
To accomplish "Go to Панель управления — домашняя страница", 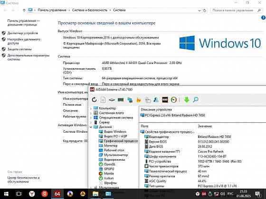I will click(x=23, y=23).
